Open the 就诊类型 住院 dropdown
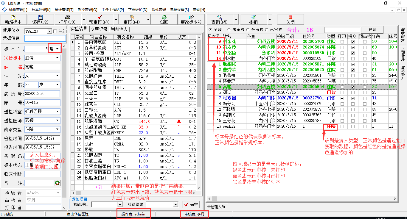The width and height of the screenshot is (407, 219). coord(58,129)
